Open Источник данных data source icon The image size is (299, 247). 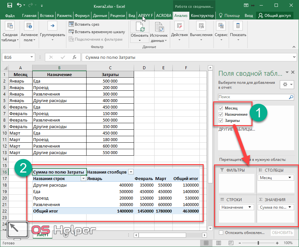pos(159,28)
